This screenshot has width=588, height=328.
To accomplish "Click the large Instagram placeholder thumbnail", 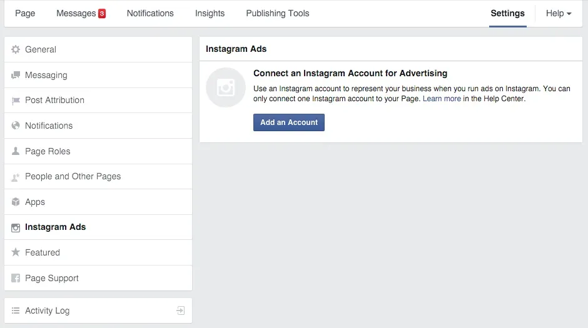I will click(225, 87).
